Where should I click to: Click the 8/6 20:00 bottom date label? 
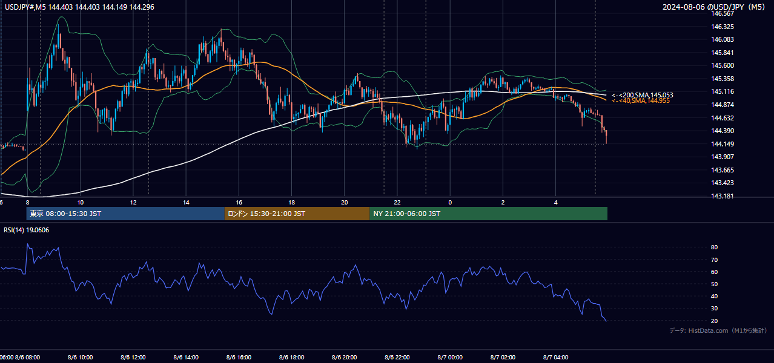pyautogui.click(x=345, y=357)
